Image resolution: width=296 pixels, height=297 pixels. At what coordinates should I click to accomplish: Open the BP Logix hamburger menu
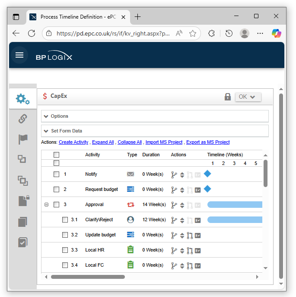19,55
